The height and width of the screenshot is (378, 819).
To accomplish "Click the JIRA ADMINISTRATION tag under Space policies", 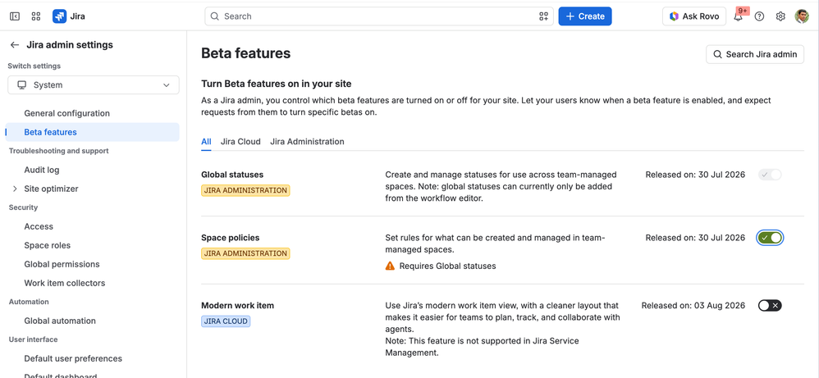I will (x=245, y=253).
